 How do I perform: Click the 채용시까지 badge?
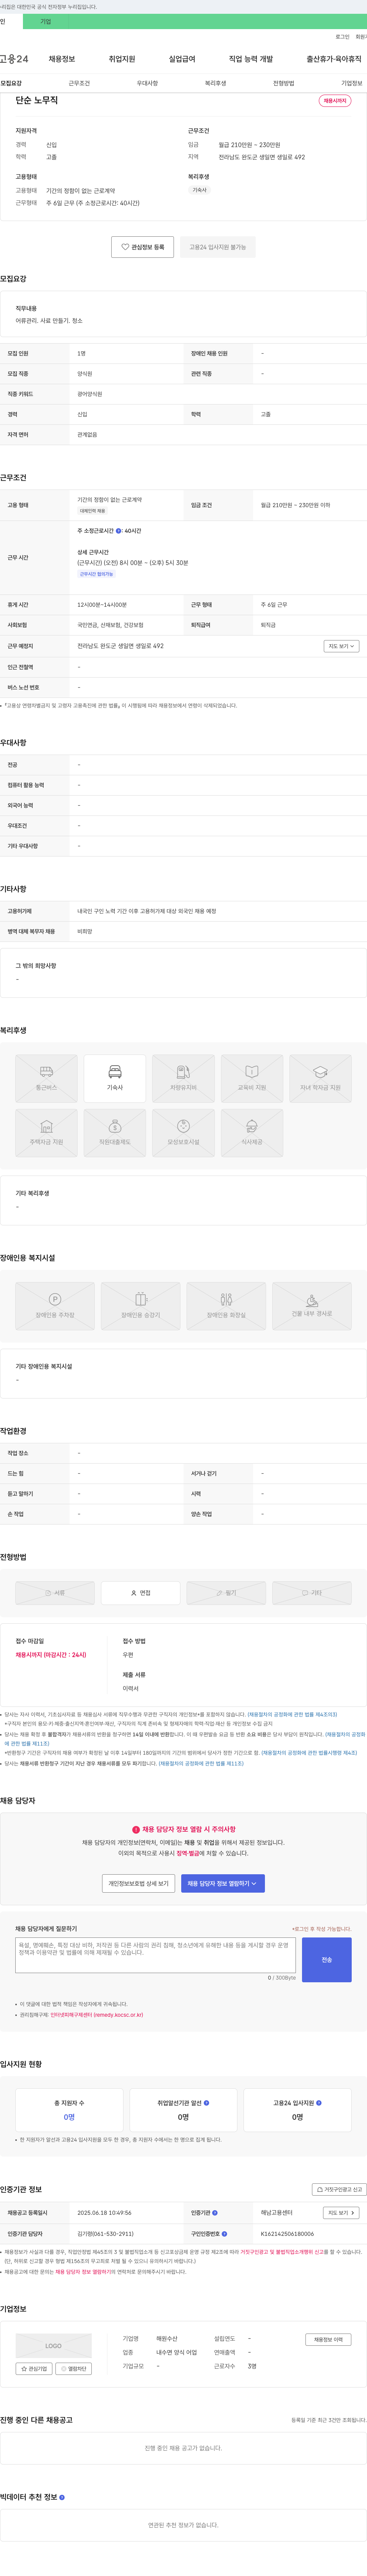pos(335,101)
